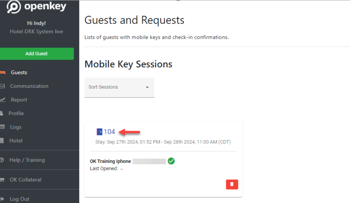Click the question mark Help icon
Screen dimensions: 350x203
2,160
